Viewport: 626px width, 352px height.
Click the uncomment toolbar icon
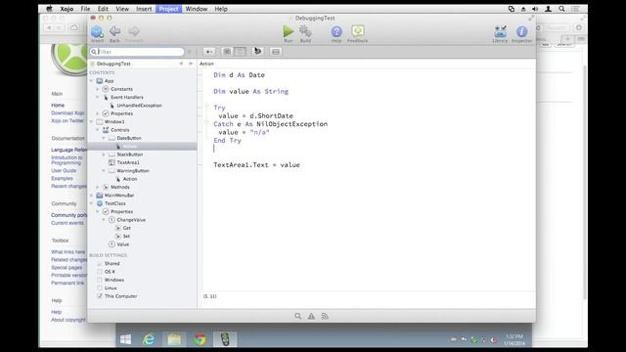(240, 52)
